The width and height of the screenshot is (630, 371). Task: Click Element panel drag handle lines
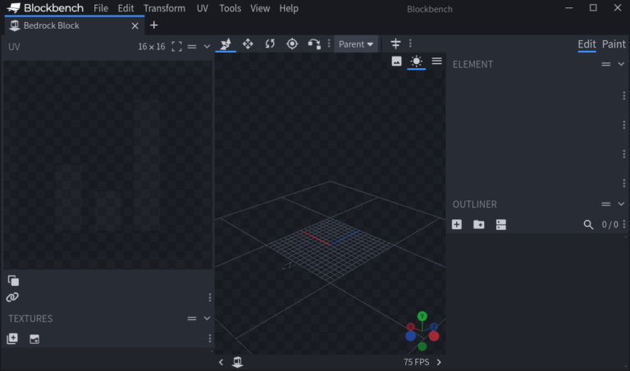(x=606, y=64)
